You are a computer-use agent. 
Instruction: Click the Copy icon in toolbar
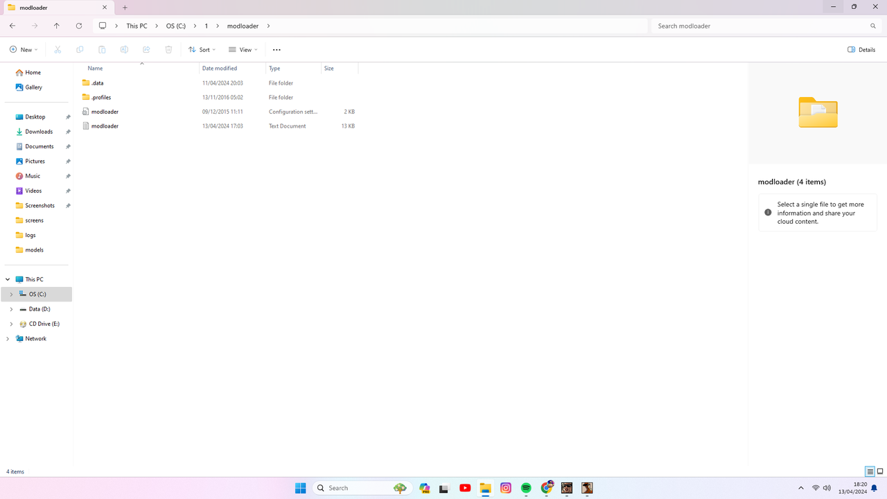(80, 50)
